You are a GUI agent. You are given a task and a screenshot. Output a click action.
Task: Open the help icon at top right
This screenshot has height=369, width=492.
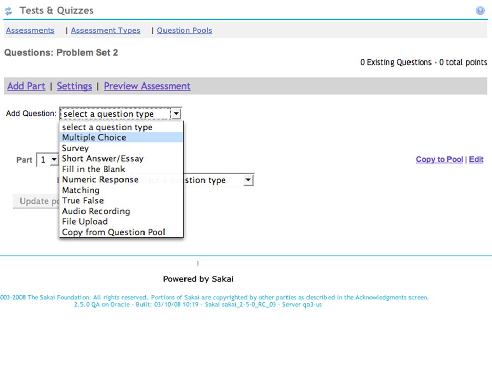[x=480, y=11]
